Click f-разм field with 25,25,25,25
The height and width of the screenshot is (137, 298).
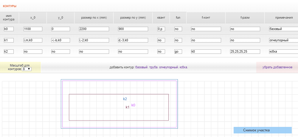pyautogui.click(x=245, y=51)
